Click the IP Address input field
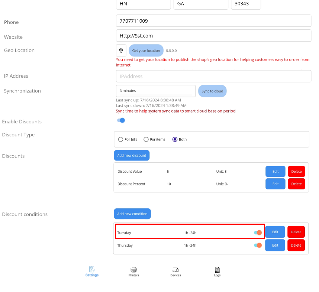This screenshot has width=319, height=292. [x=213, y=76]
